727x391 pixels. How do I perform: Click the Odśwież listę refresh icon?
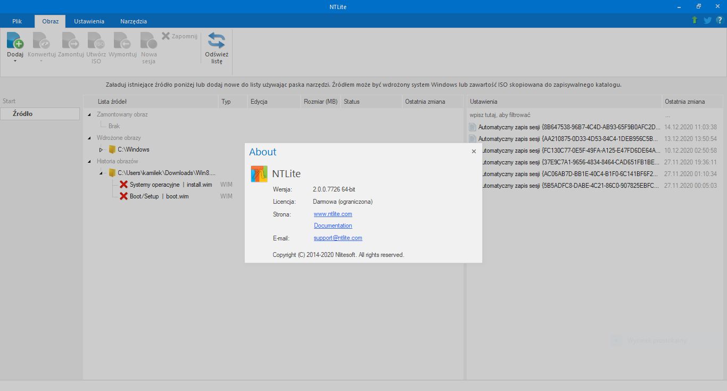pos(217,40)
